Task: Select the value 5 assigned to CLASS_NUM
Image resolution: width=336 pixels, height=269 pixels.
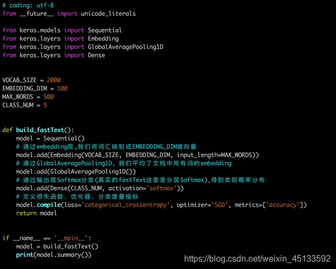Action: click(45, 105)
